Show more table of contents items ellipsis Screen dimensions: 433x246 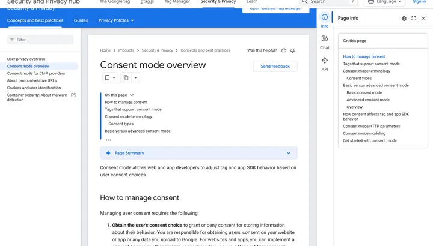point(108,140)
